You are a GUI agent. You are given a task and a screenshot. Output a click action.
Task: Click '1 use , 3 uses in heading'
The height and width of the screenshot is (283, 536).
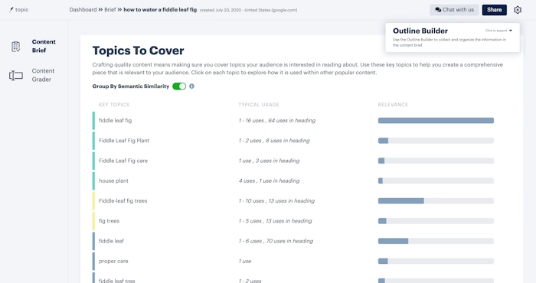269,161
